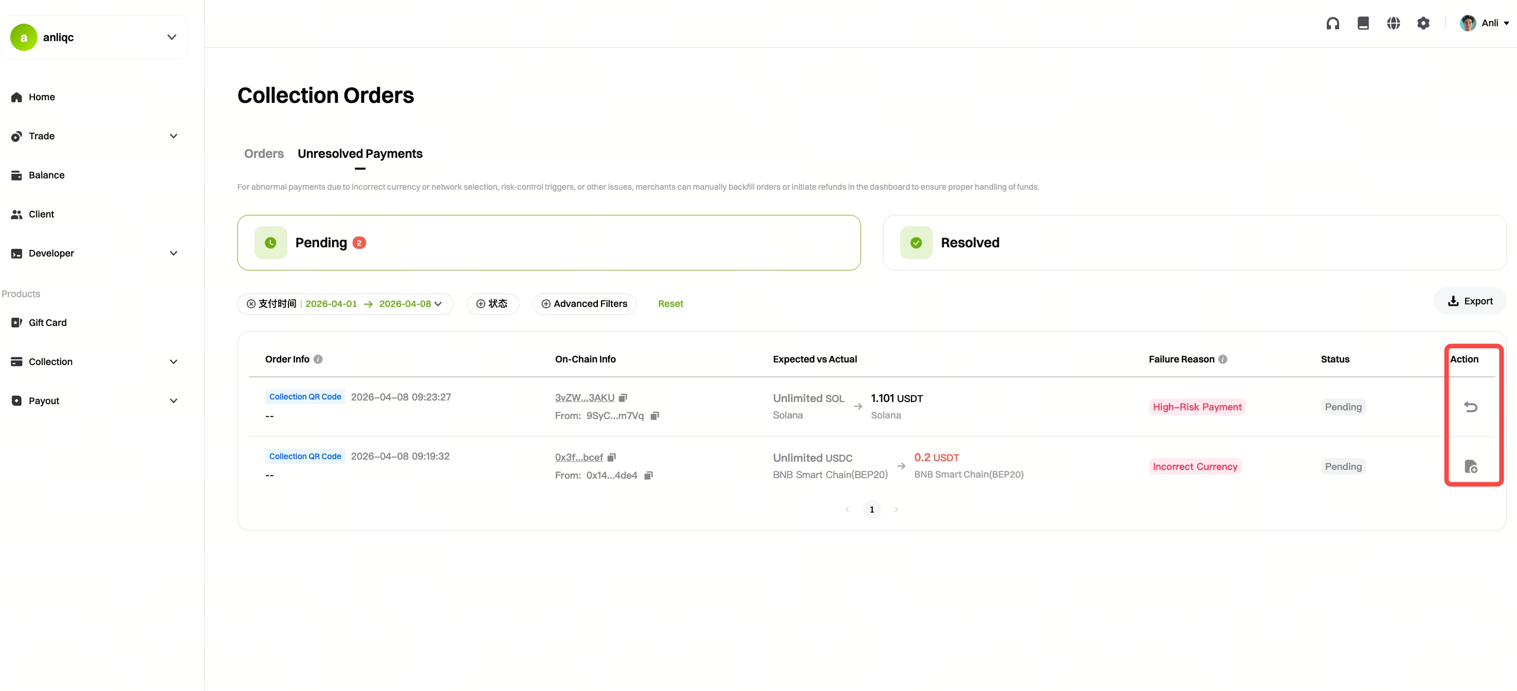Image resolution: width=1517 pixels, height=691 pixels.
Task: Click the Reset filters link
Action: tap(670, 304)
